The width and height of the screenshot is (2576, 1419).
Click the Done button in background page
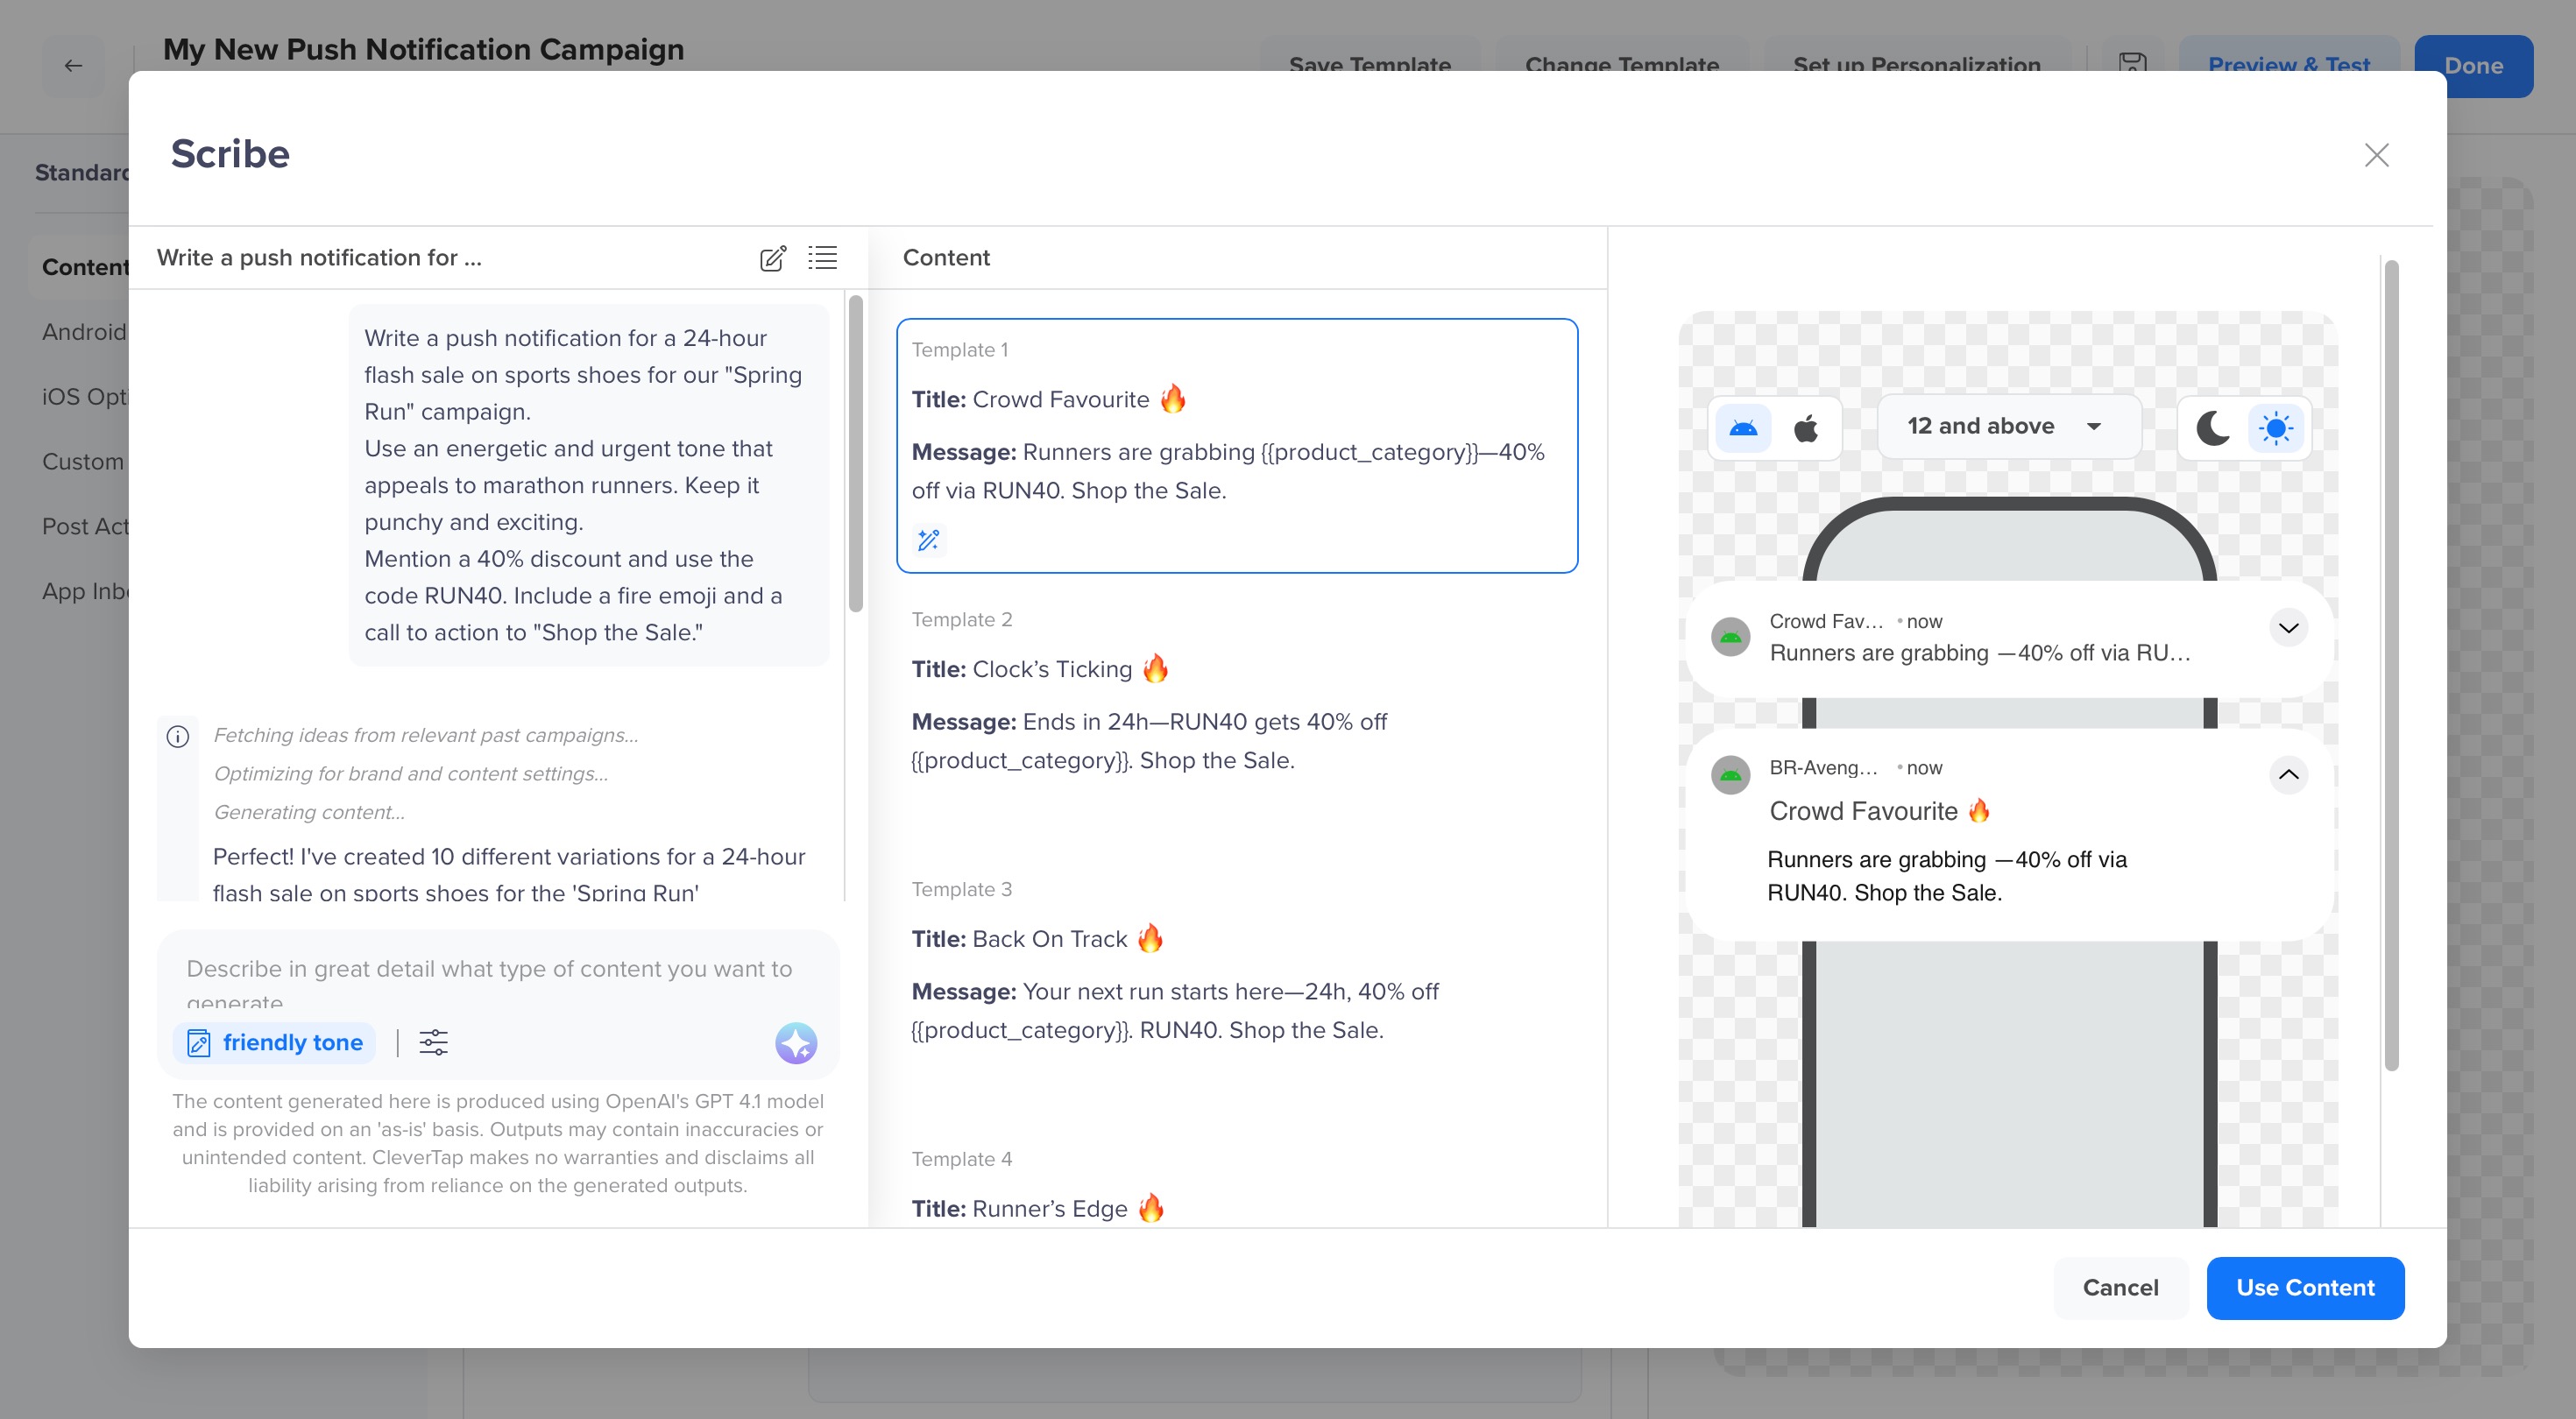pyautogui.click(x=2473, y=66)
